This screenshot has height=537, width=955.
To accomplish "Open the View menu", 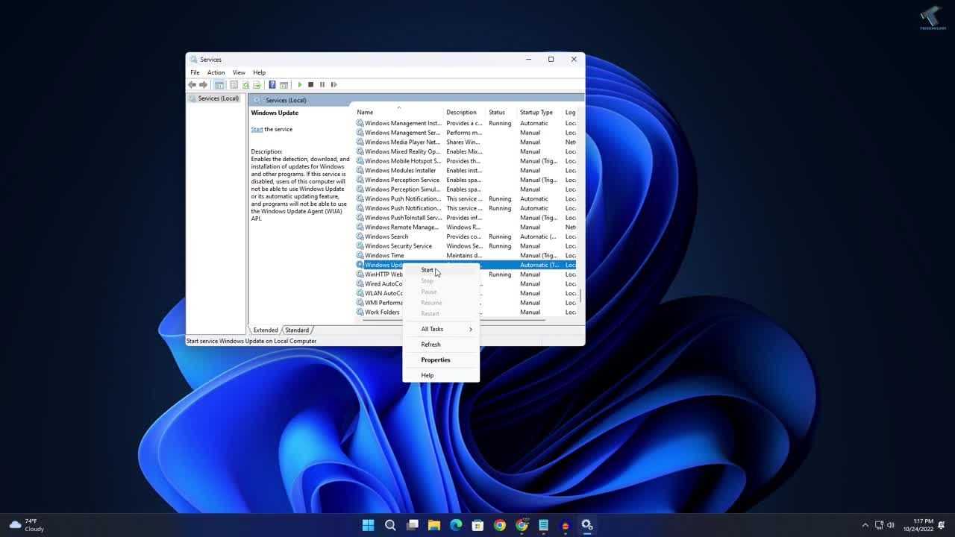I will 239,72.
